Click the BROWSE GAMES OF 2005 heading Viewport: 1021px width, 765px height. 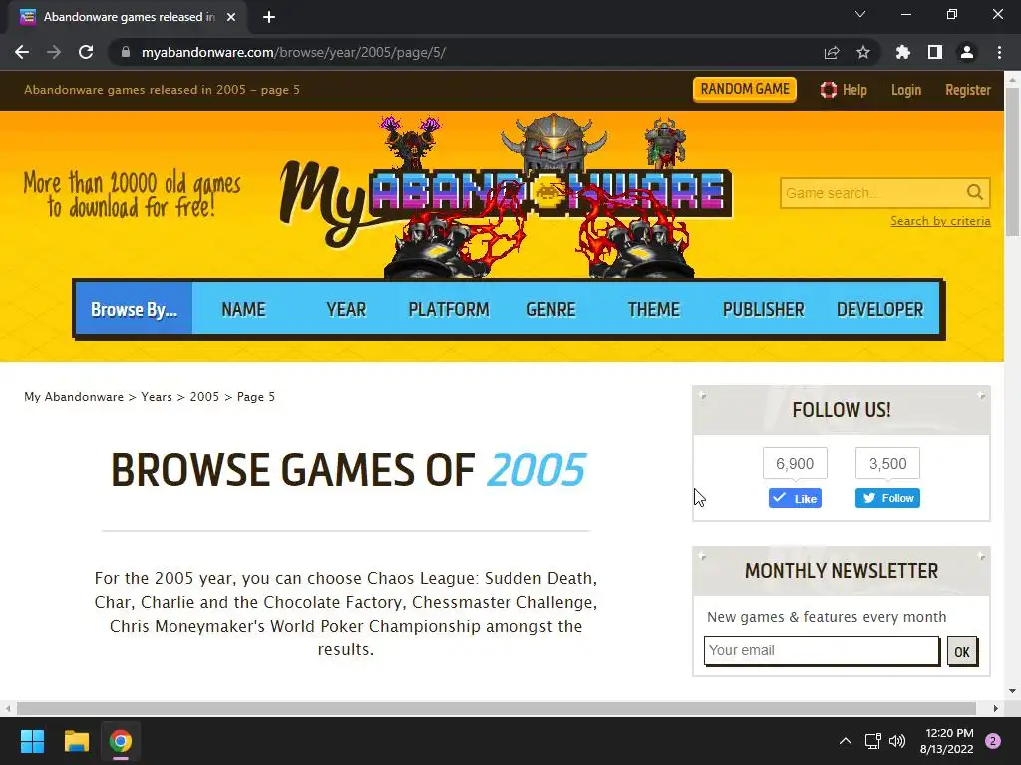coord(348,470)
